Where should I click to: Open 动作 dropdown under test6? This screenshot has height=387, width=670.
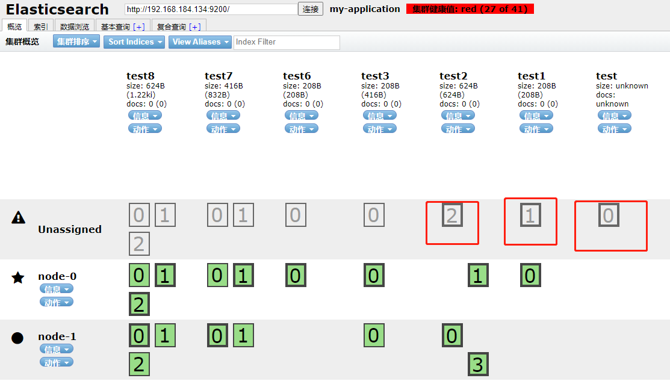click(301, 129)
